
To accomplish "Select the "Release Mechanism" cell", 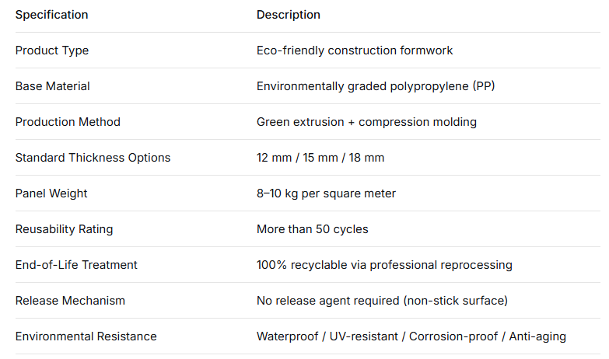I will (70, 301).
